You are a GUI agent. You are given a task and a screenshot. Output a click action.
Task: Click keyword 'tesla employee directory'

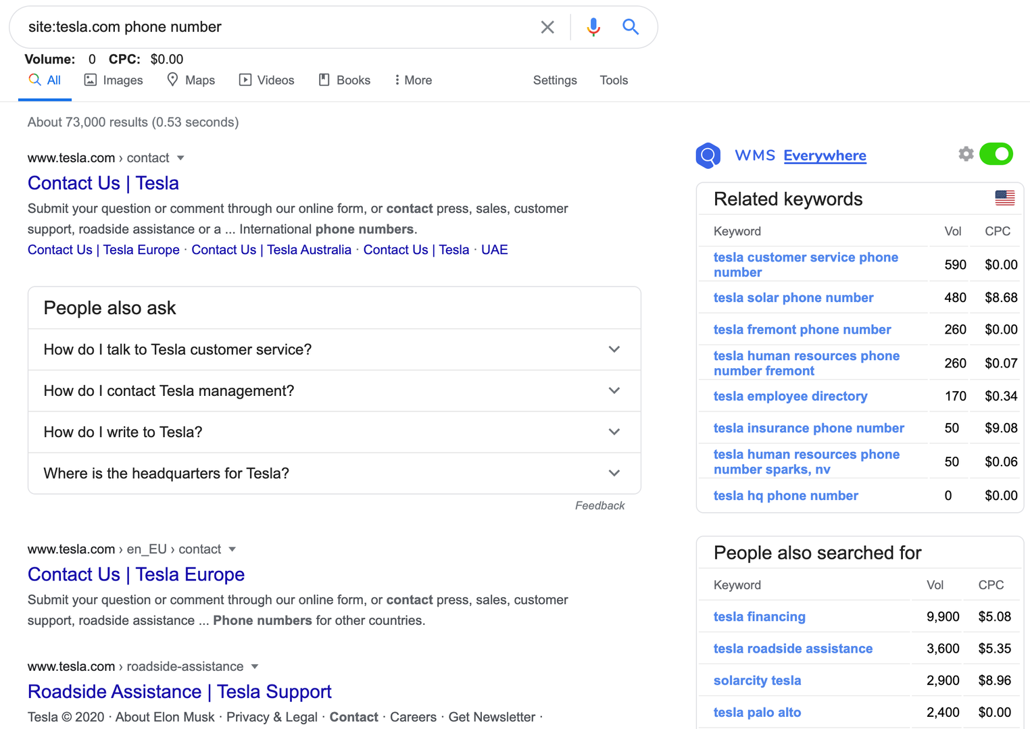tap(790, 397)
